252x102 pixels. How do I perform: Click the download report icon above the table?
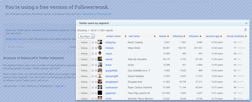point(246,29)
